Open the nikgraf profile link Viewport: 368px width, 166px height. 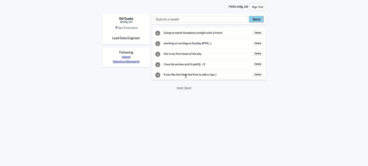[x=126, y=57]
